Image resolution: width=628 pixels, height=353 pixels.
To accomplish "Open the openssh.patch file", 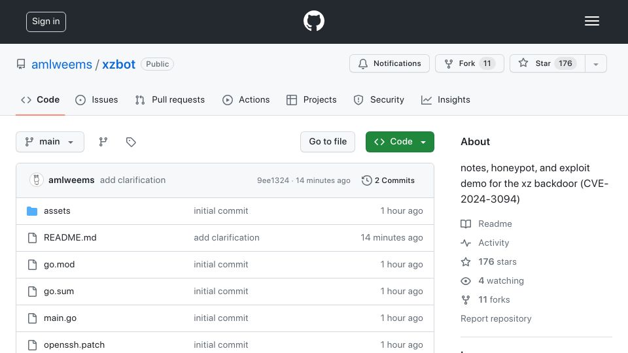I will 74,345.
